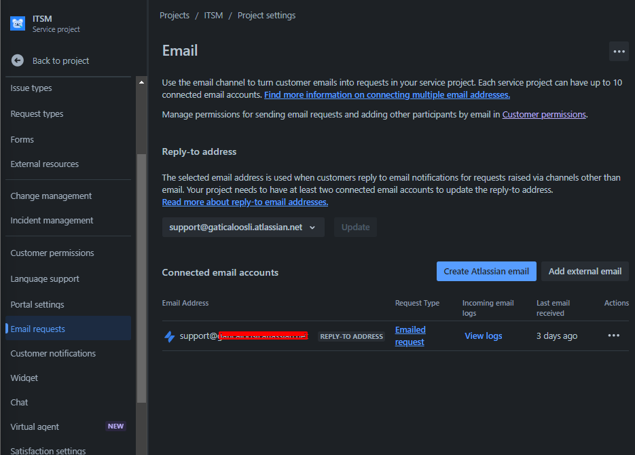This screenshot has height=455, width=635.
Task: Click the Email Address column header
Action: click(185, 303)
